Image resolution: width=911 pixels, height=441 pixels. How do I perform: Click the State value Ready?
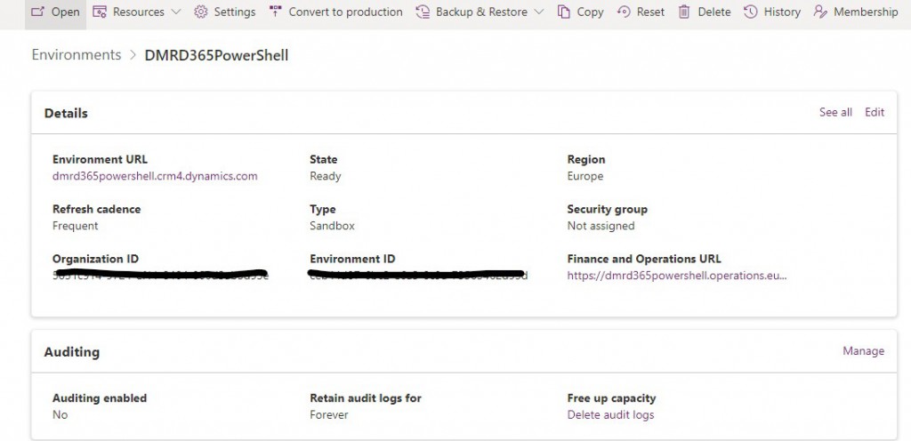tap(326, 176)
